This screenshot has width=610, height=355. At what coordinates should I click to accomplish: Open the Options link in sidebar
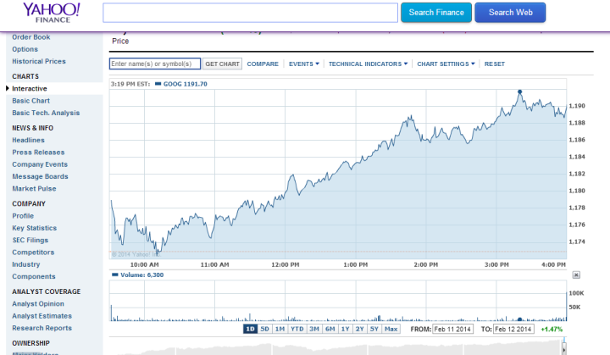[25, 49]
